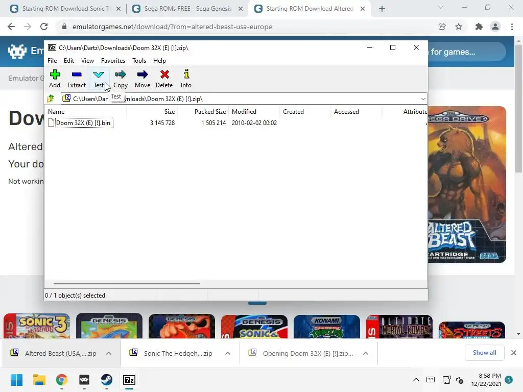Open Steam from the taskbar
This screenshot has width=523, height=392.
pos(107,380)
